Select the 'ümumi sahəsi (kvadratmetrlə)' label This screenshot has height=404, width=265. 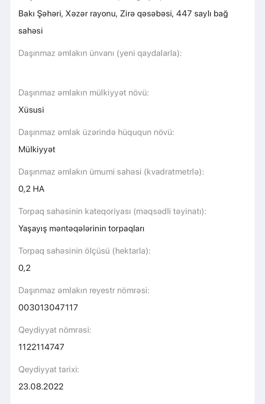111,172
